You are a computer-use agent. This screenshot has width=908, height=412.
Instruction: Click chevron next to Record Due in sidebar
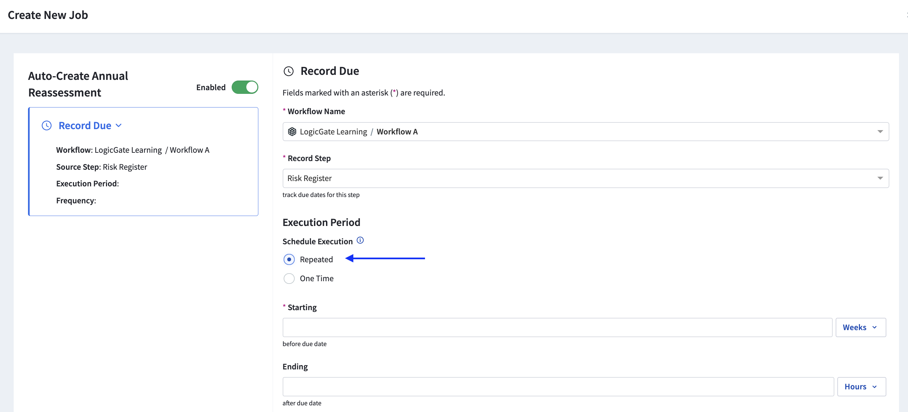[119, 125]
